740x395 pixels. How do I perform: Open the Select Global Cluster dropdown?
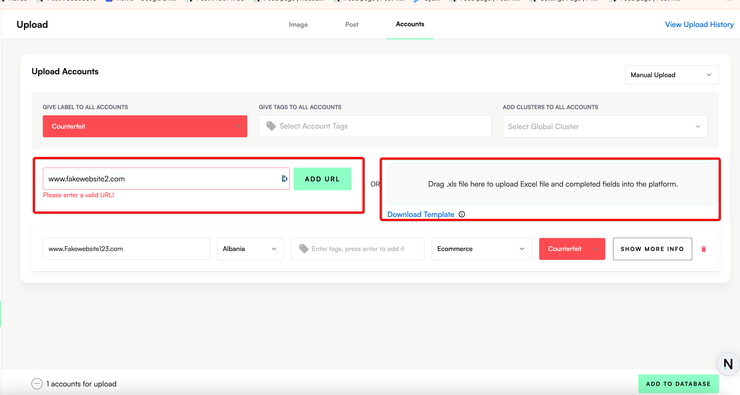tap(605, 127)
